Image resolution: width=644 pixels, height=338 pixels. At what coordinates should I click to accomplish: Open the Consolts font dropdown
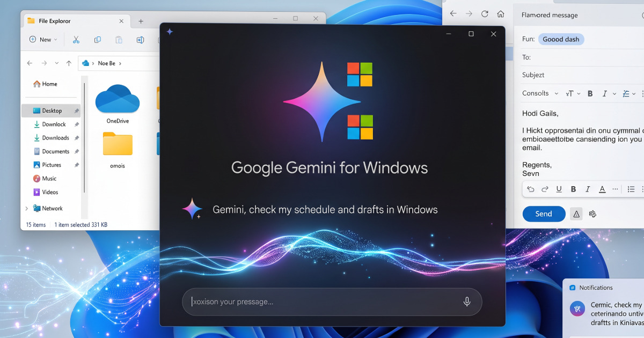(x=540, y=93)
